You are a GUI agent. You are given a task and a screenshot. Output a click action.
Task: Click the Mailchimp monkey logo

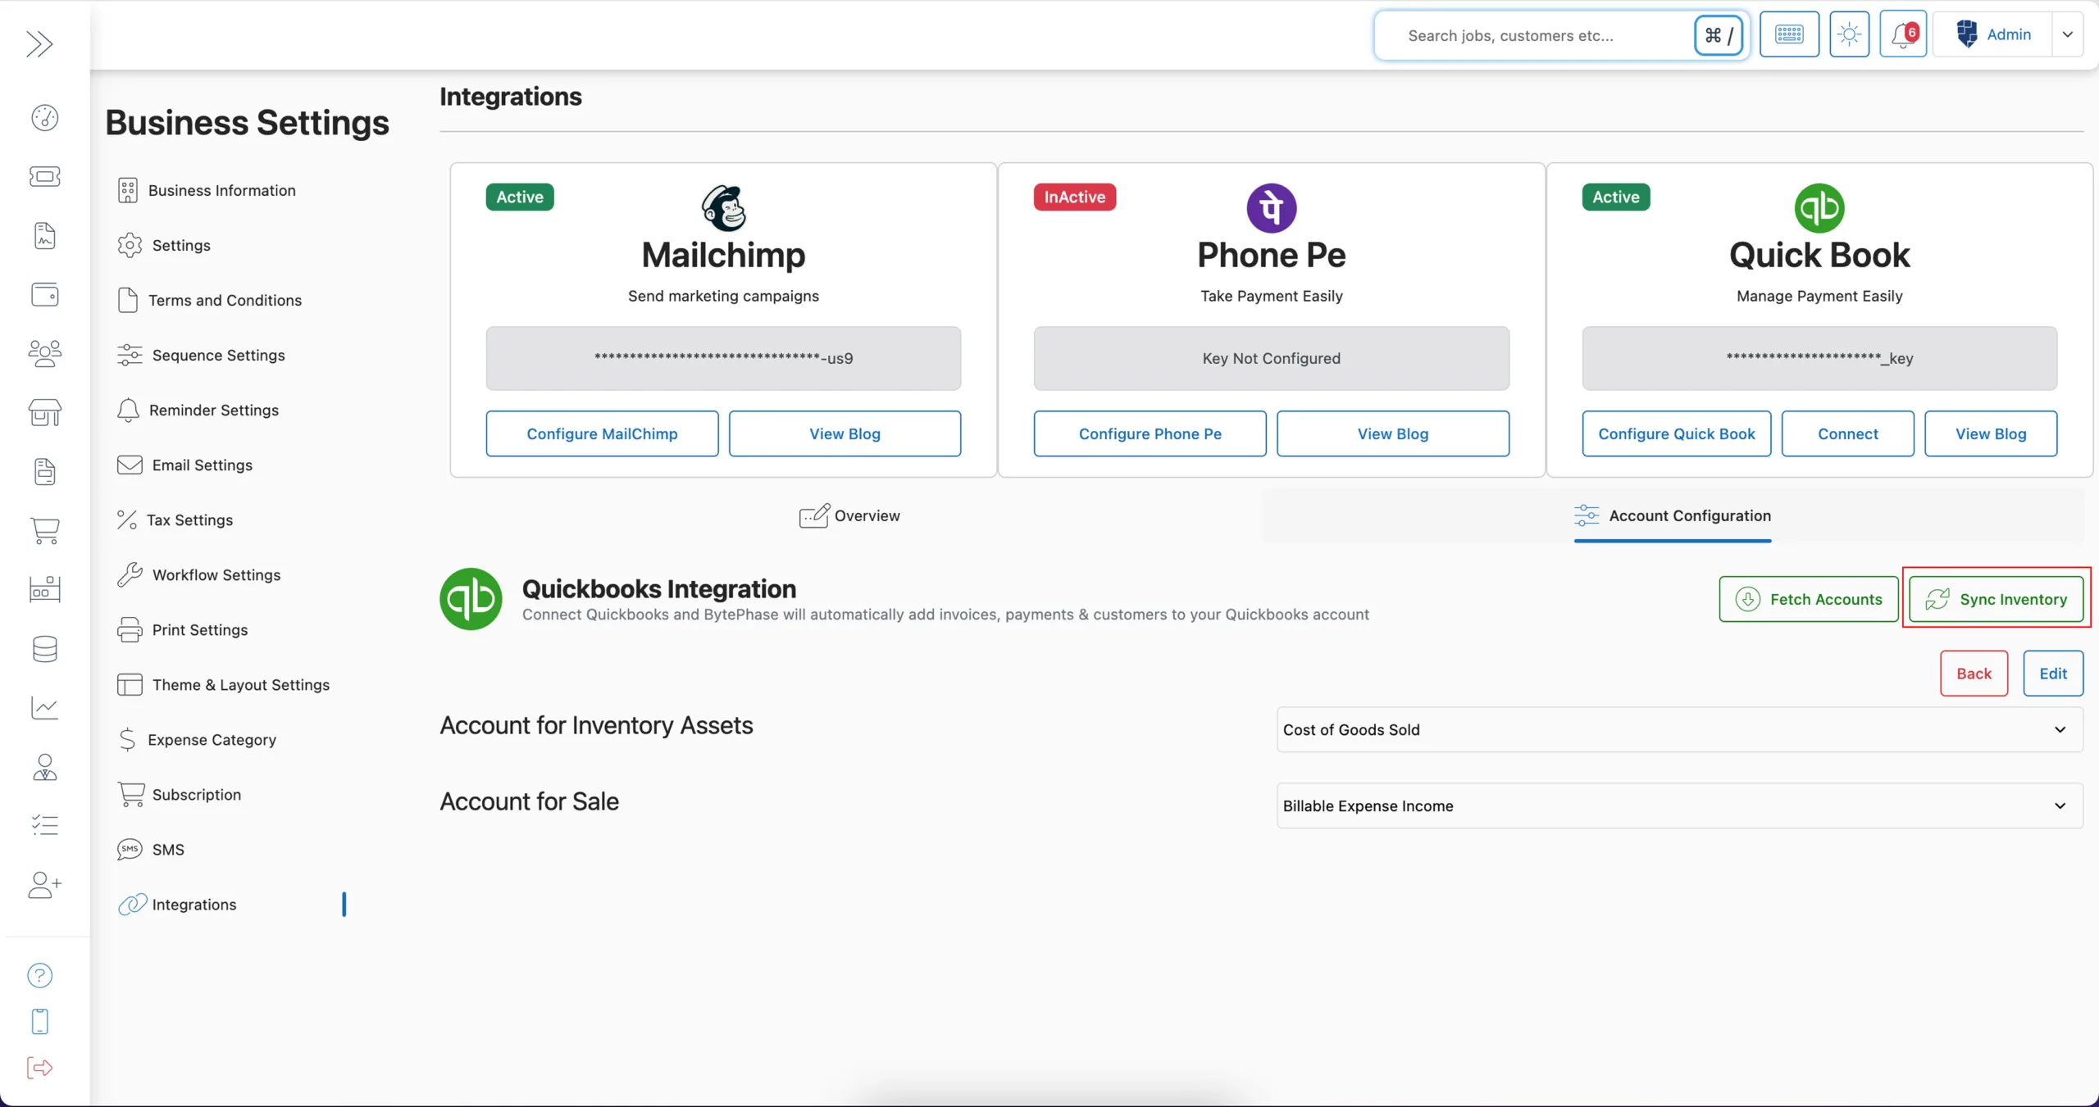point(724,208)
